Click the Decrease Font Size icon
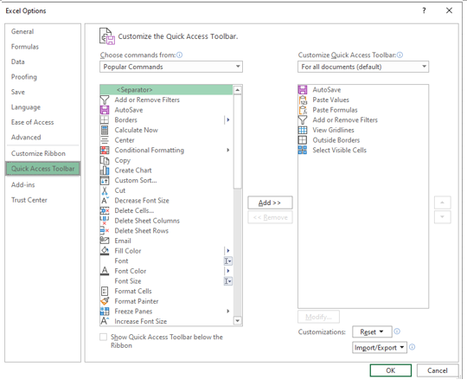This screenshot has height=386, width=467. tap(105, 201)
